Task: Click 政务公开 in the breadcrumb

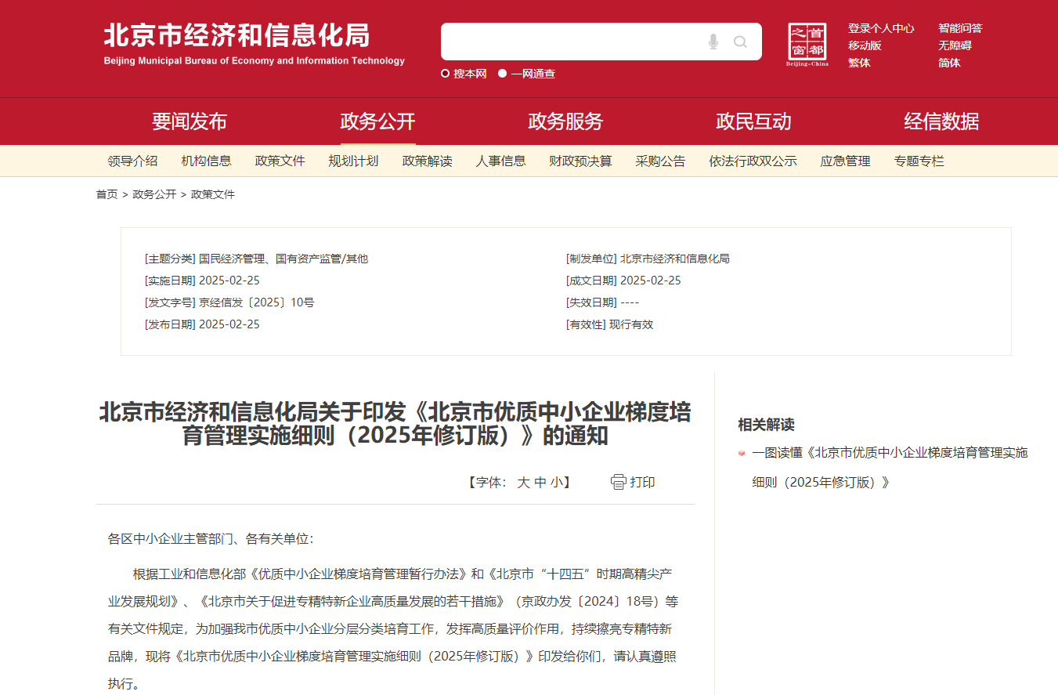Action: [154, 194]
